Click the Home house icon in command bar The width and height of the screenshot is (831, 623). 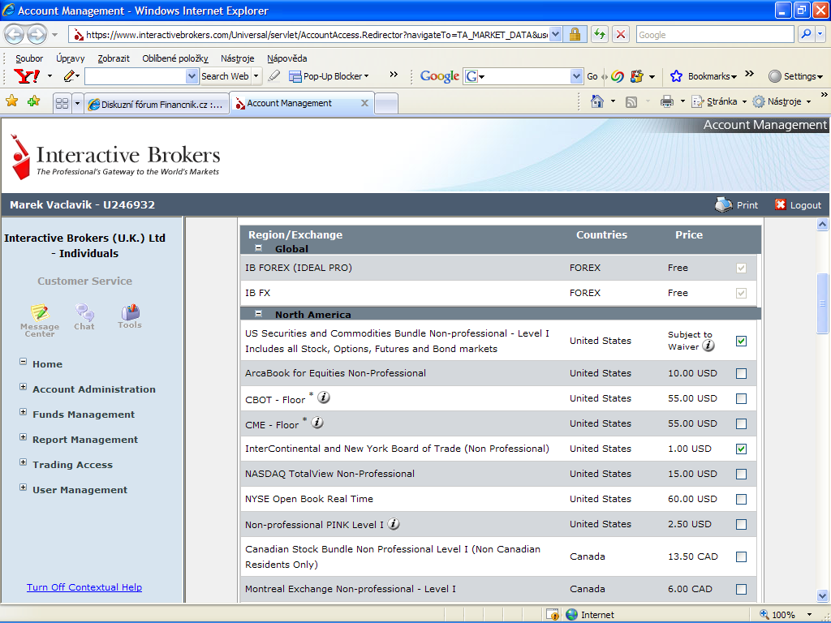tap(597, 101)
